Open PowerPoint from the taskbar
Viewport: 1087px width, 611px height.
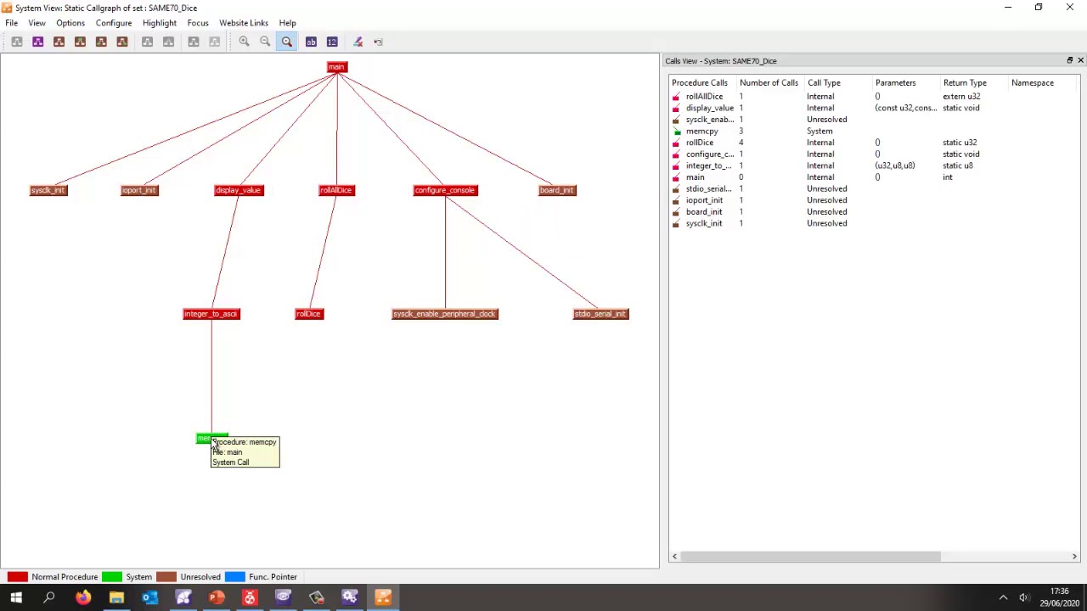pos(217,597)
